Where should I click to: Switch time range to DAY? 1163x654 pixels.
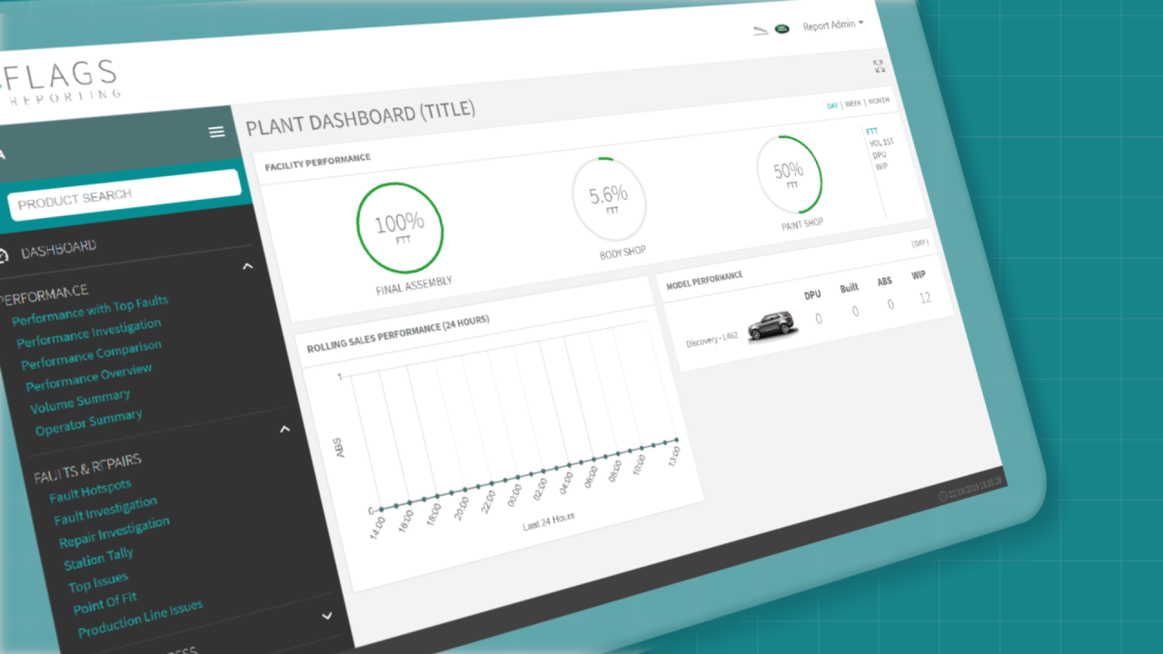[832, 105]
